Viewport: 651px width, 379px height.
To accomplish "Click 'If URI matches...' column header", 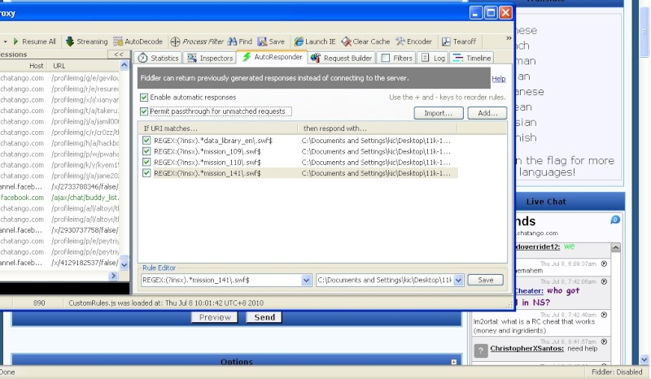I will click(218, 129).
